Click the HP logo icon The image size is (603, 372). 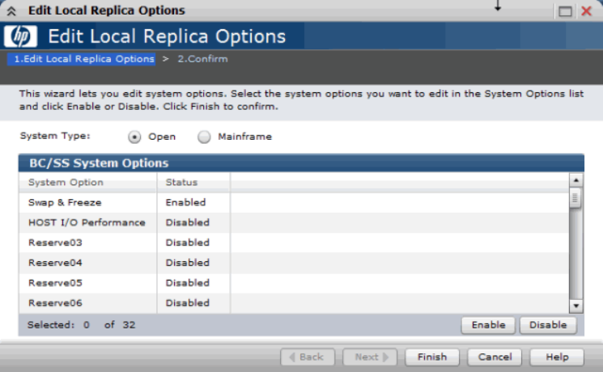(20, 36)
